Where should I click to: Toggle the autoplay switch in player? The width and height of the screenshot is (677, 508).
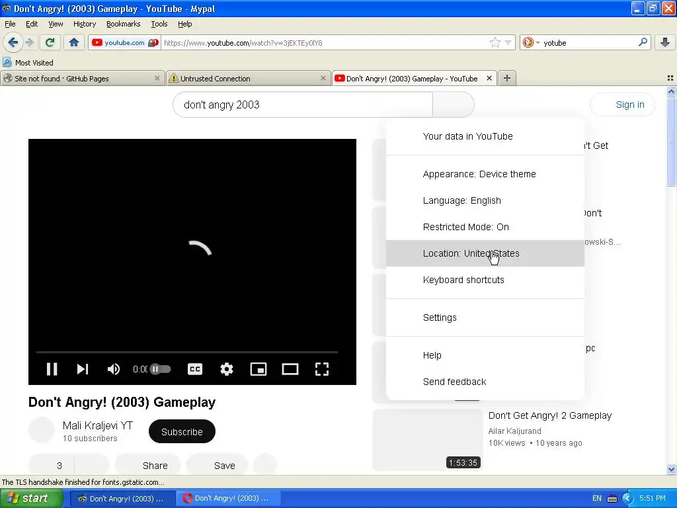[160, 369]
